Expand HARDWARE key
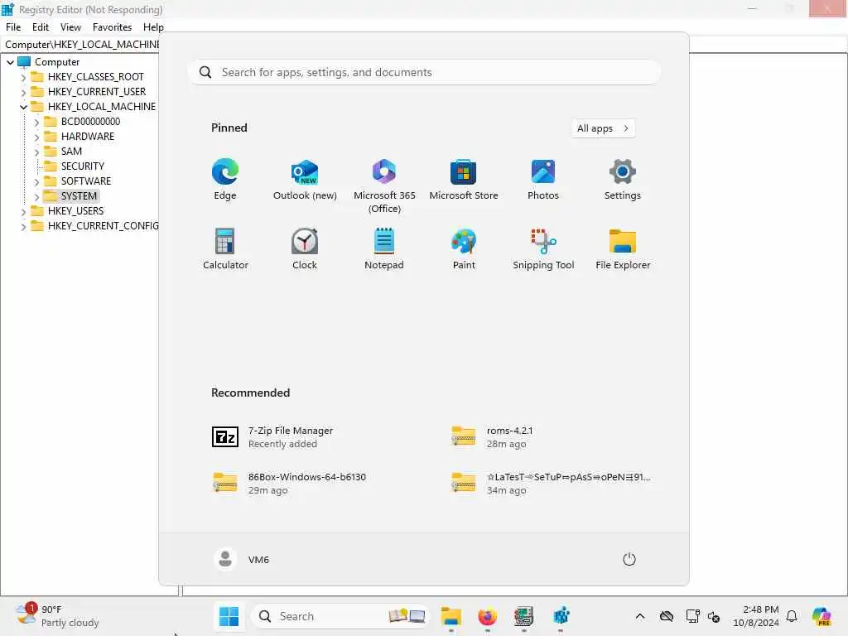Image resolution: width=848 pixels, height=636 pixels. click(36, 137)
